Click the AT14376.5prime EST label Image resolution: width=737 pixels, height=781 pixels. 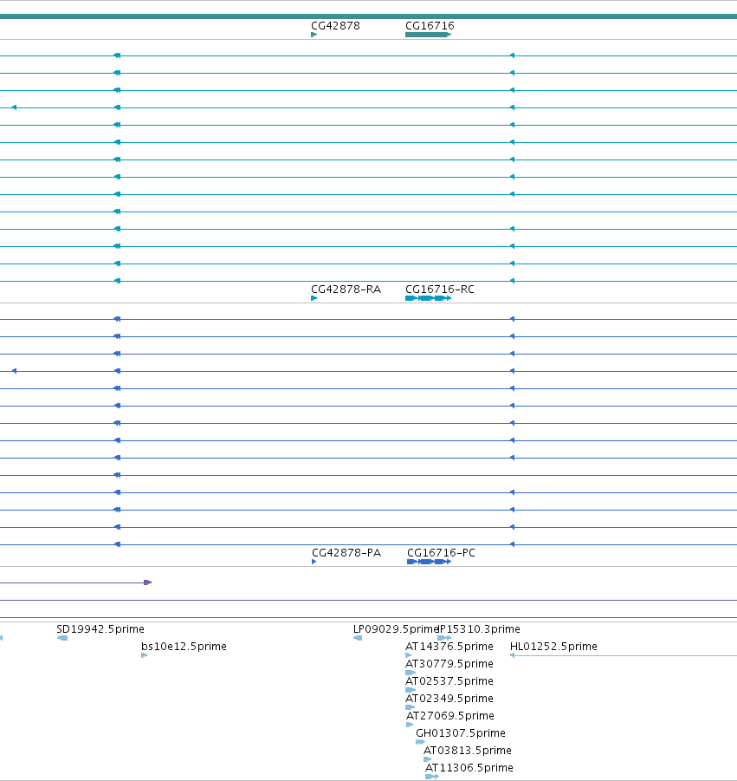pos(449,647)
